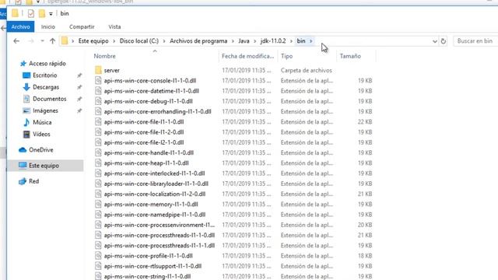Select 'Acceso rápido' in navigation pane
The height and width of the screenshot is (280, 498).
coord(47,64)
